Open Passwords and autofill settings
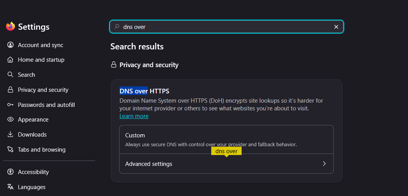Viewport: 408px width, 196px height. [x=46, y=105]
